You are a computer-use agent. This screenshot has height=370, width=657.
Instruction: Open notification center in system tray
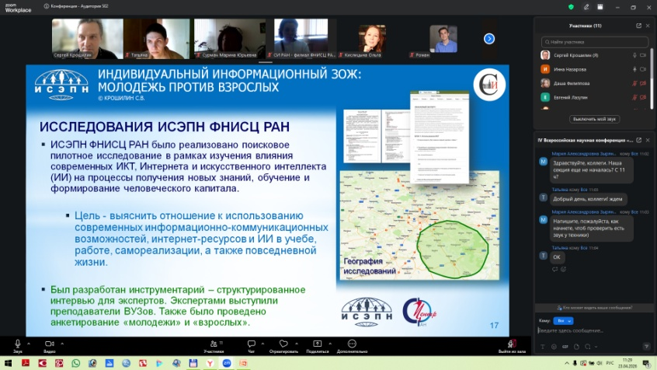[x=647, y=363]
